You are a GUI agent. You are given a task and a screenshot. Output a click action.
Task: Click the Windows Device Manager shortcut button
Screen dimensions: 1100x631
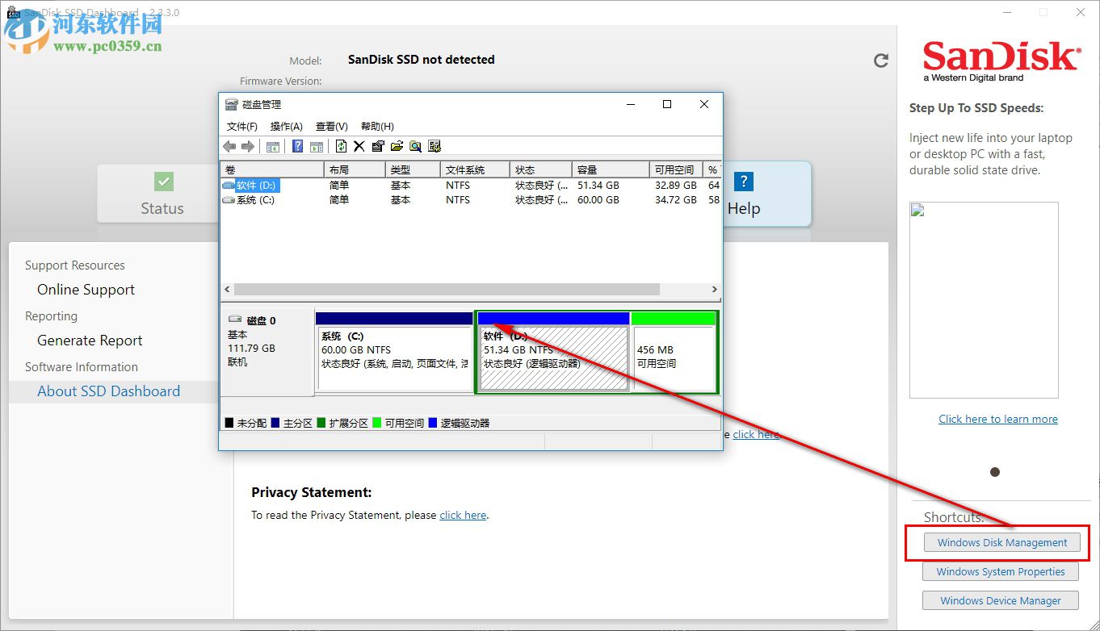(x=1001, y=601)
